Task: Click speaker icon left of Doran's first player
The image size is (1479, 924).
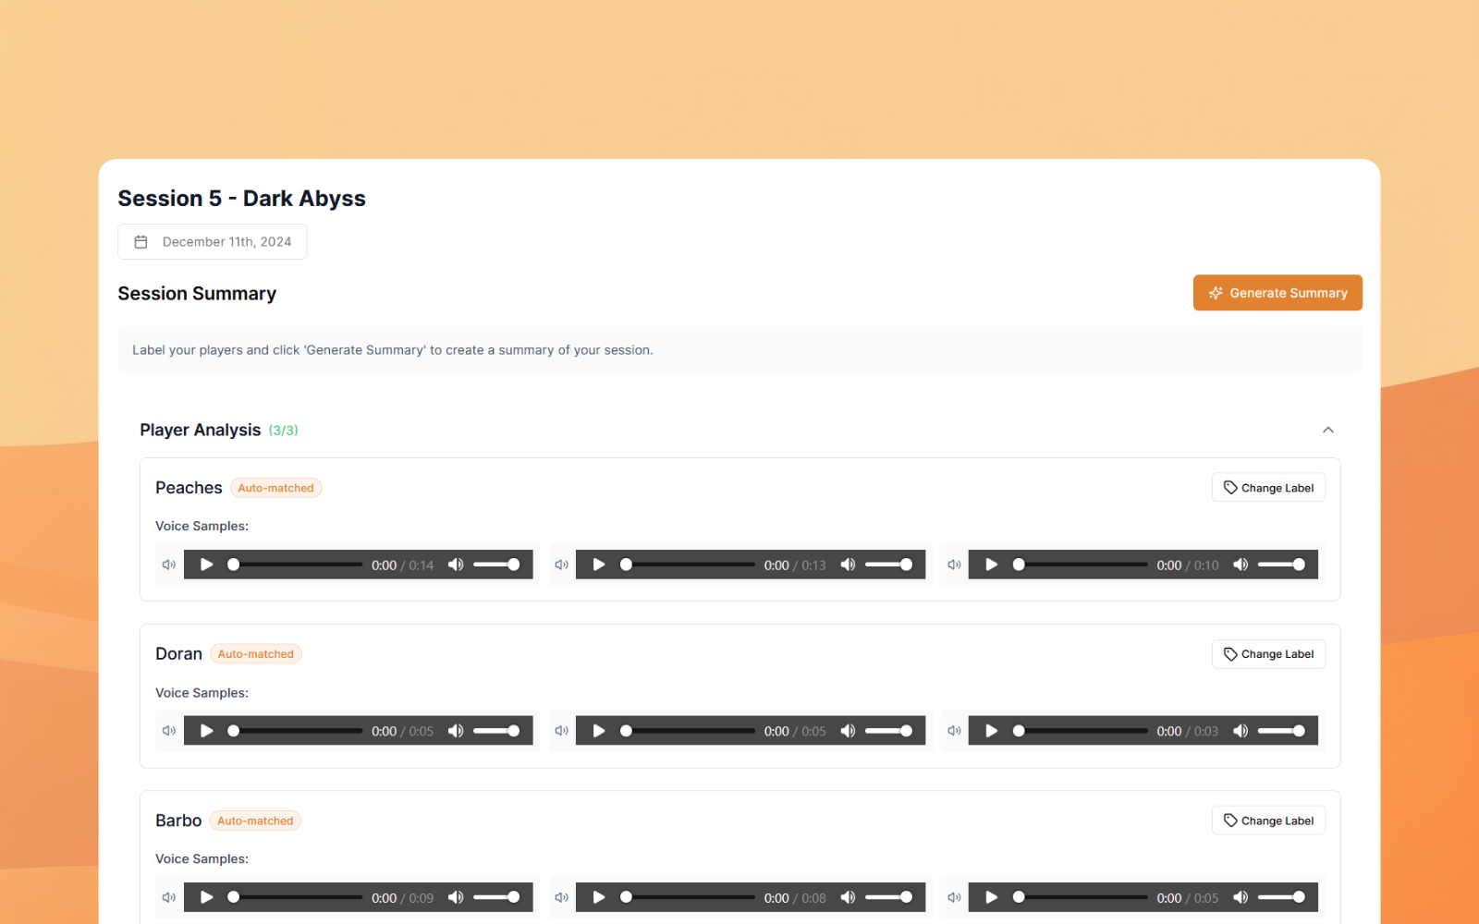Action: click(169, 731)
